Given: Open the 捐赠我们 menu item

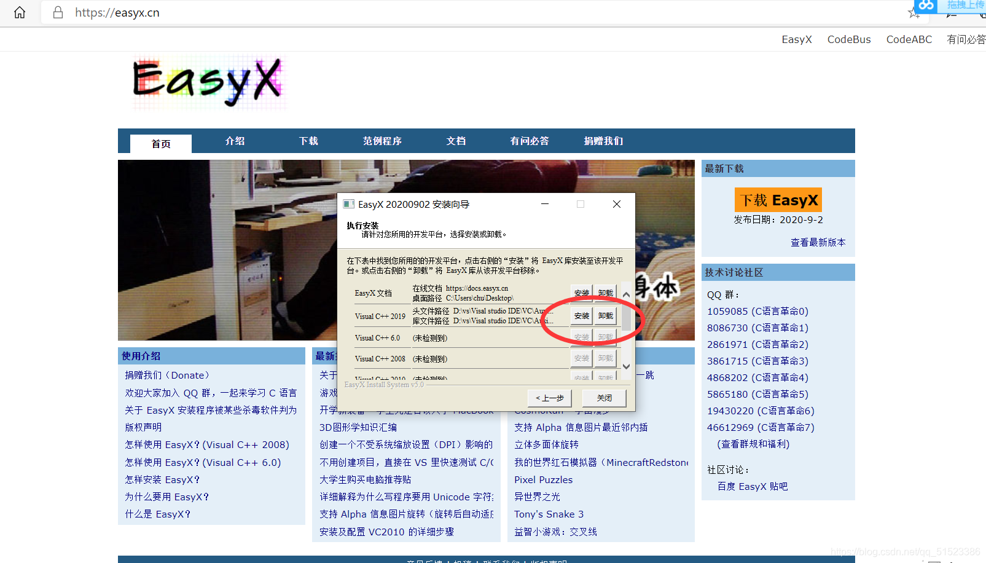Looking at the screenshot, I should click(x=603, y=141).
